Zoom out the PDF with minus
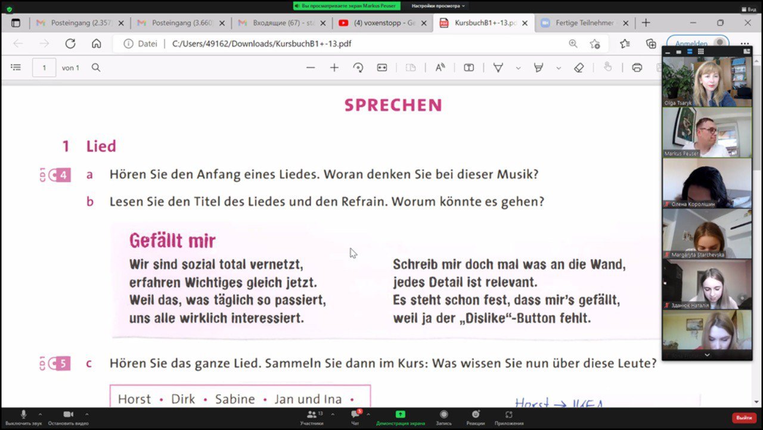Viewport: 763px width, 430px height. (311, 68)
